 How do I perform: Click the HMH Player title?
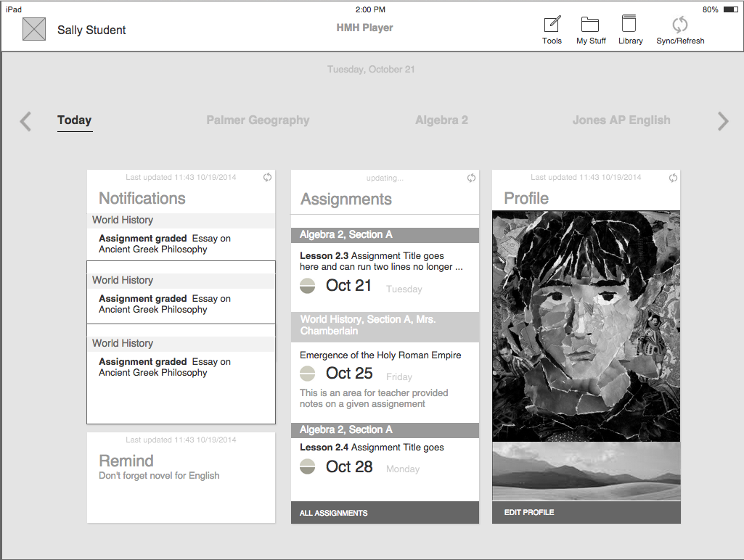point(364,28)
